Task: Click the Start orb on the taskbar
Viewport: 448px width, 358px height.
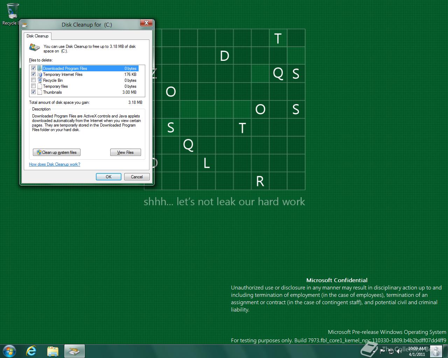Action: (x=9, y=351)
